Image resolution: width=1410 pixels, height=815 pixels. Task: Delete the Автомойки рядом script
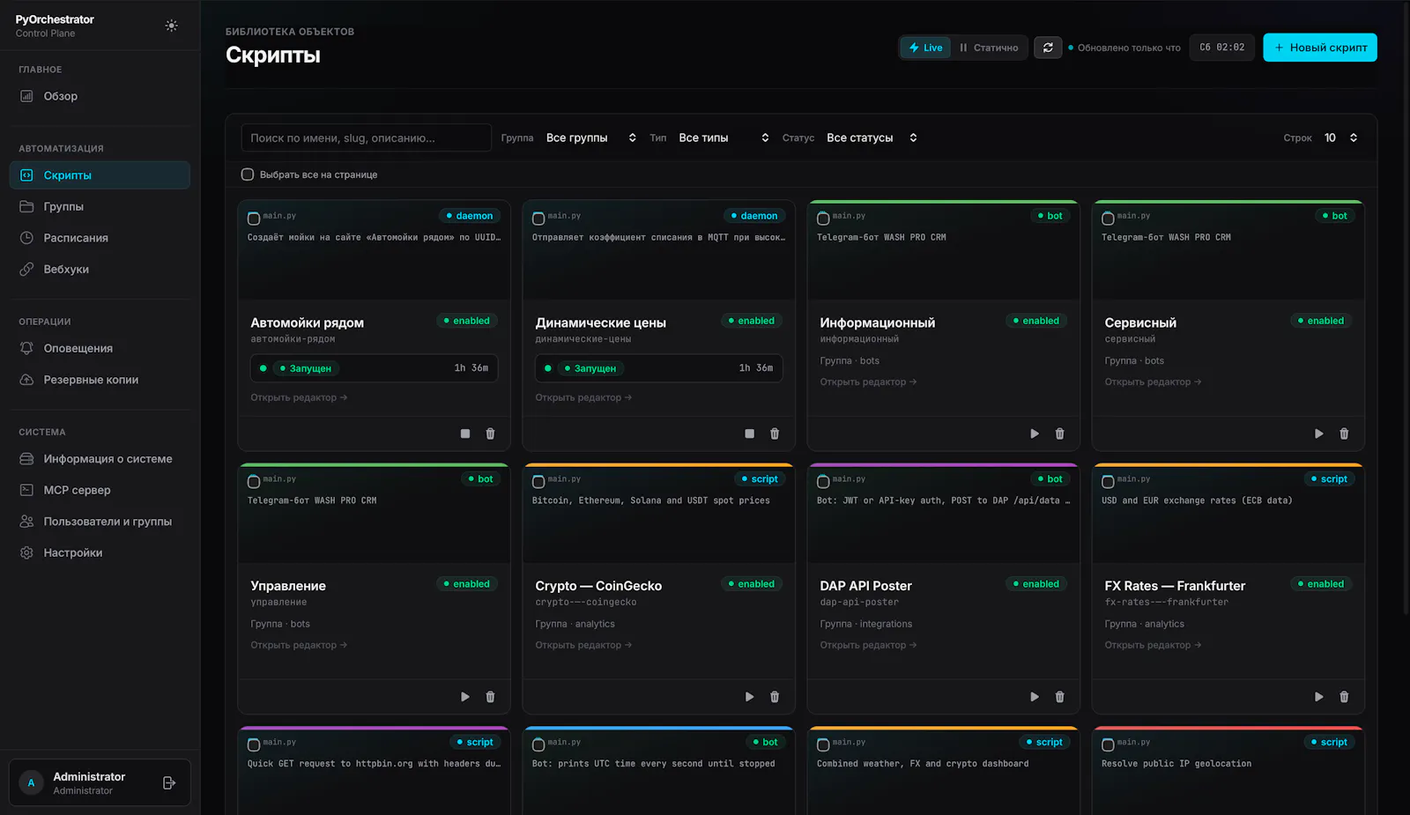pyautogui.click(x=490, y=433)
